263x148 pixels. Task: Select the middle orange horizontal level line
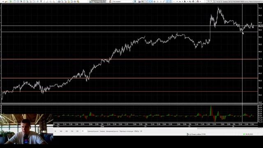tap(129, 78)
